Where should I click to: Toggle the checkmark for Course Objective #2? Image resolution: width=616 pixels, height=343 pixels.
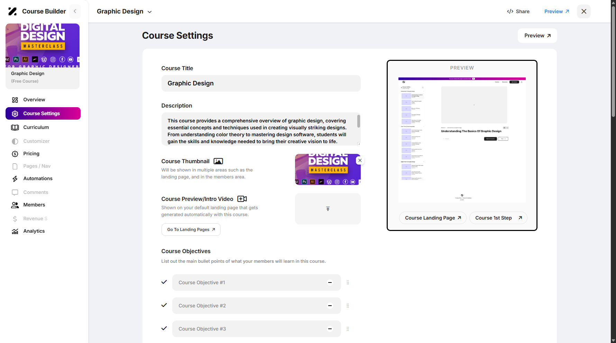click(x=164, y=305)
